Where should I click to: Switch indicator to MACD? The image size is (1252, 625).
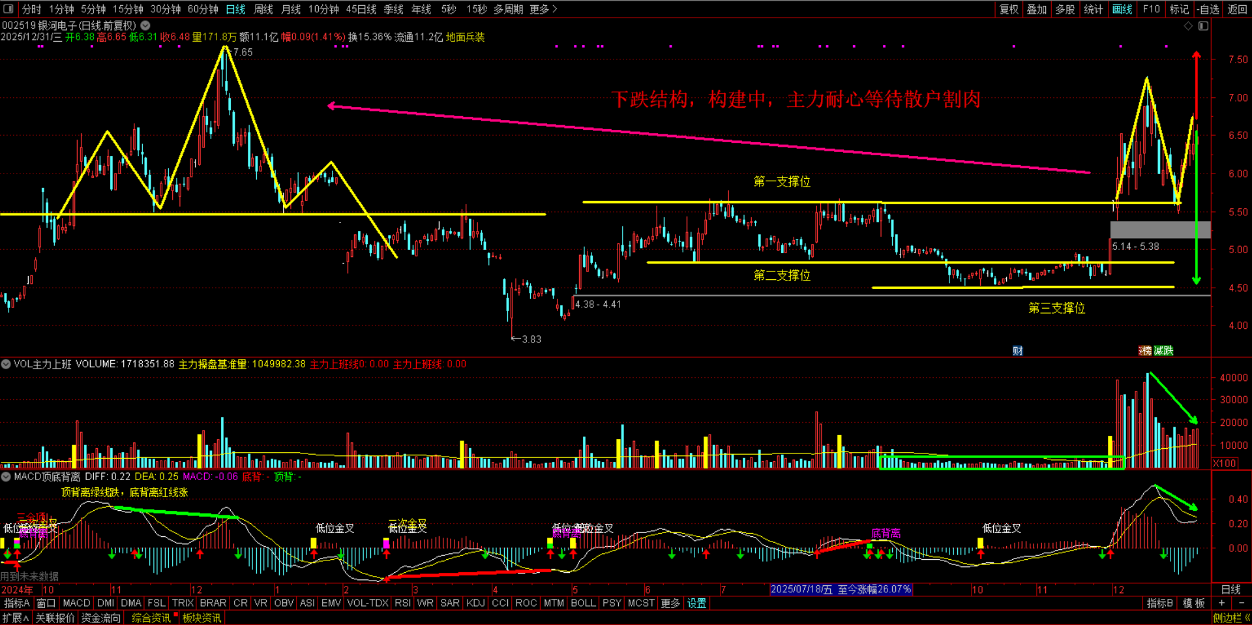pos(76,603)
